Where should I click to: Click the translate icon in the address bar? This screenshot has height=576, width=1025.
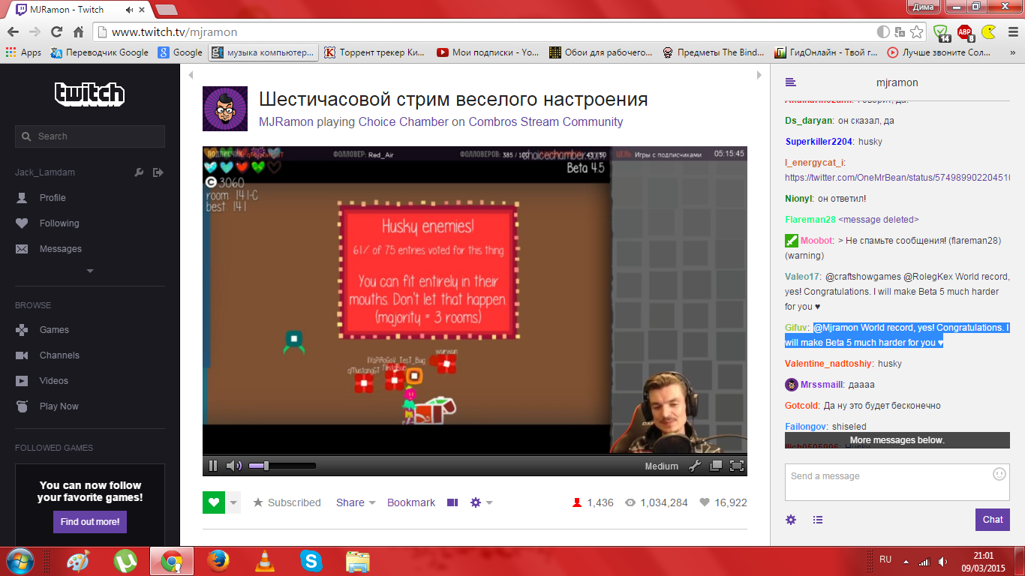point(900,32)
